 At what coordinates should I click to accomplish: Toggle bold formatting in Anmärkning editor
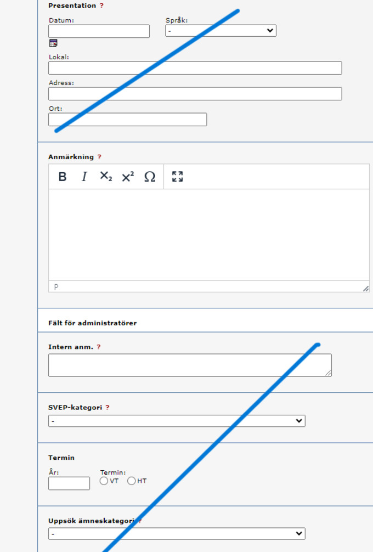[63, 177]
